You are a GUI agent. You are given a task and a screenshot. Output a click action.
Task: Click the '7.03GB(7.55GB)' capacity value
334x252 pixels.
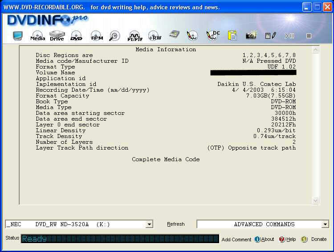click(271, 96)
